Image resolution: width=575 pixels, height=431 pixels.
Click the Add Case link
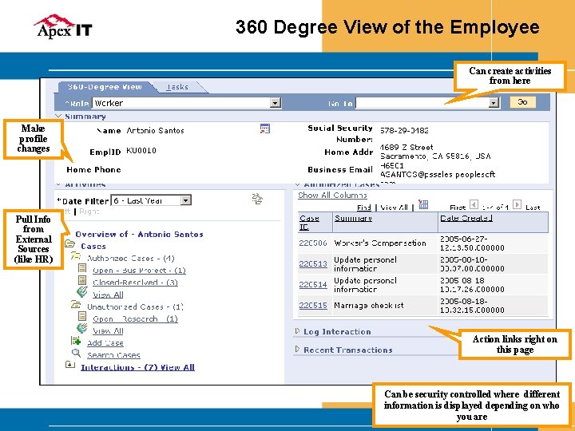coord(105,343)
